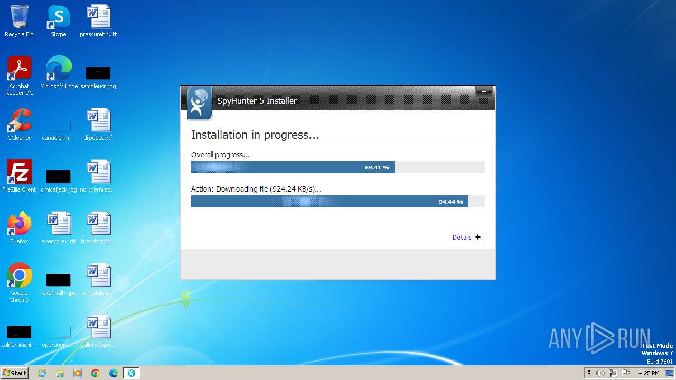
Task: Open Windows Explorer from taskbar
Action: point(60,373)
